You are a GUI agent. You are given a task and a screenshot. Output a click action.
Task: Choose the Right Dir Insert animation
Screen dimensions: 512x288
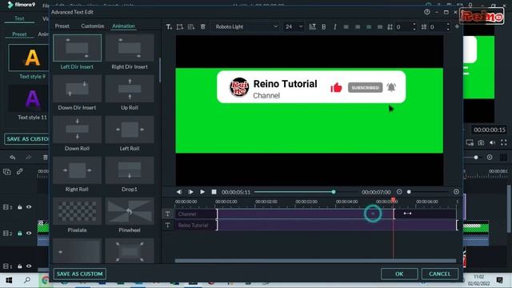tap(130, 48)
